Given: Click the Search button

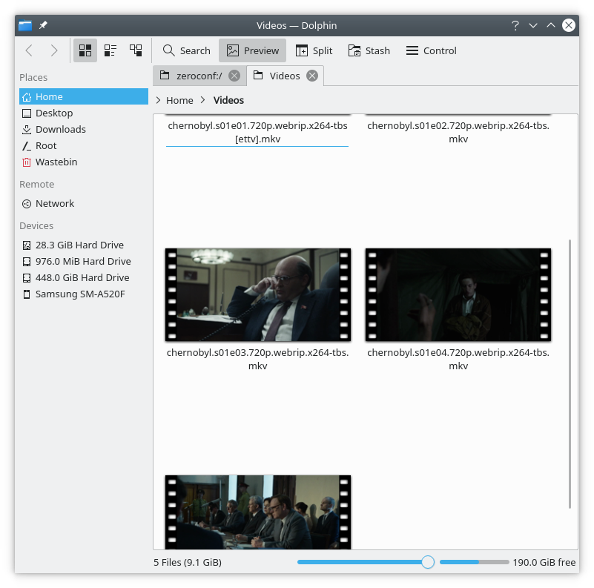Looking at the screenshot, I should coord(187,50).
